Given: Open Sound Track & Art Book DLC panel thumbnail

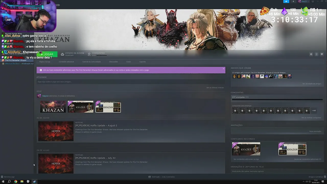Looking at the screenshot, I should click(x=292, y=149).
